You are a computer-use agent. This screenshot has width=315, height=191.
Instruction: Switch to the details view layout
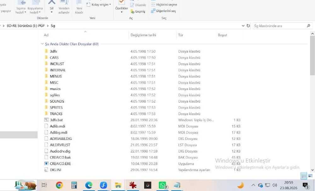click(304, 176)
